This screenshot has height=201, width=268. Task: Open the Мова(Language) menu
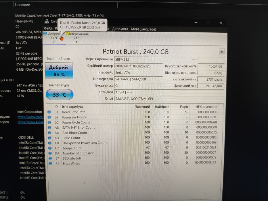pos(143,29)
